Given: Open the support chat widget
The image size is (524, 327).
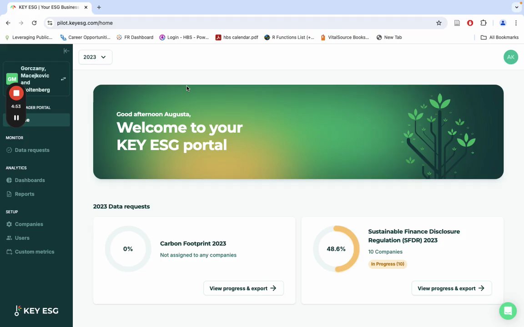Looking at the screenshot, I should tap(508, 311).
